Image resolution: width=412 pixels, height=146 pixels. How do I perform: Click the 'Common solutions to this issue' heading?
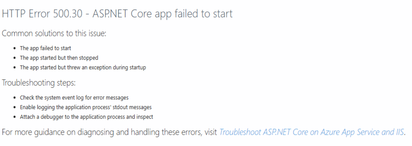54,33
